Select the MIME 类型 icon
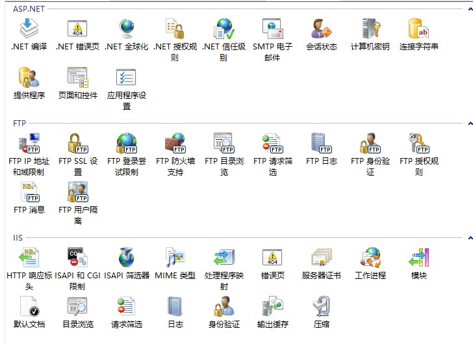 coord(175,257)
